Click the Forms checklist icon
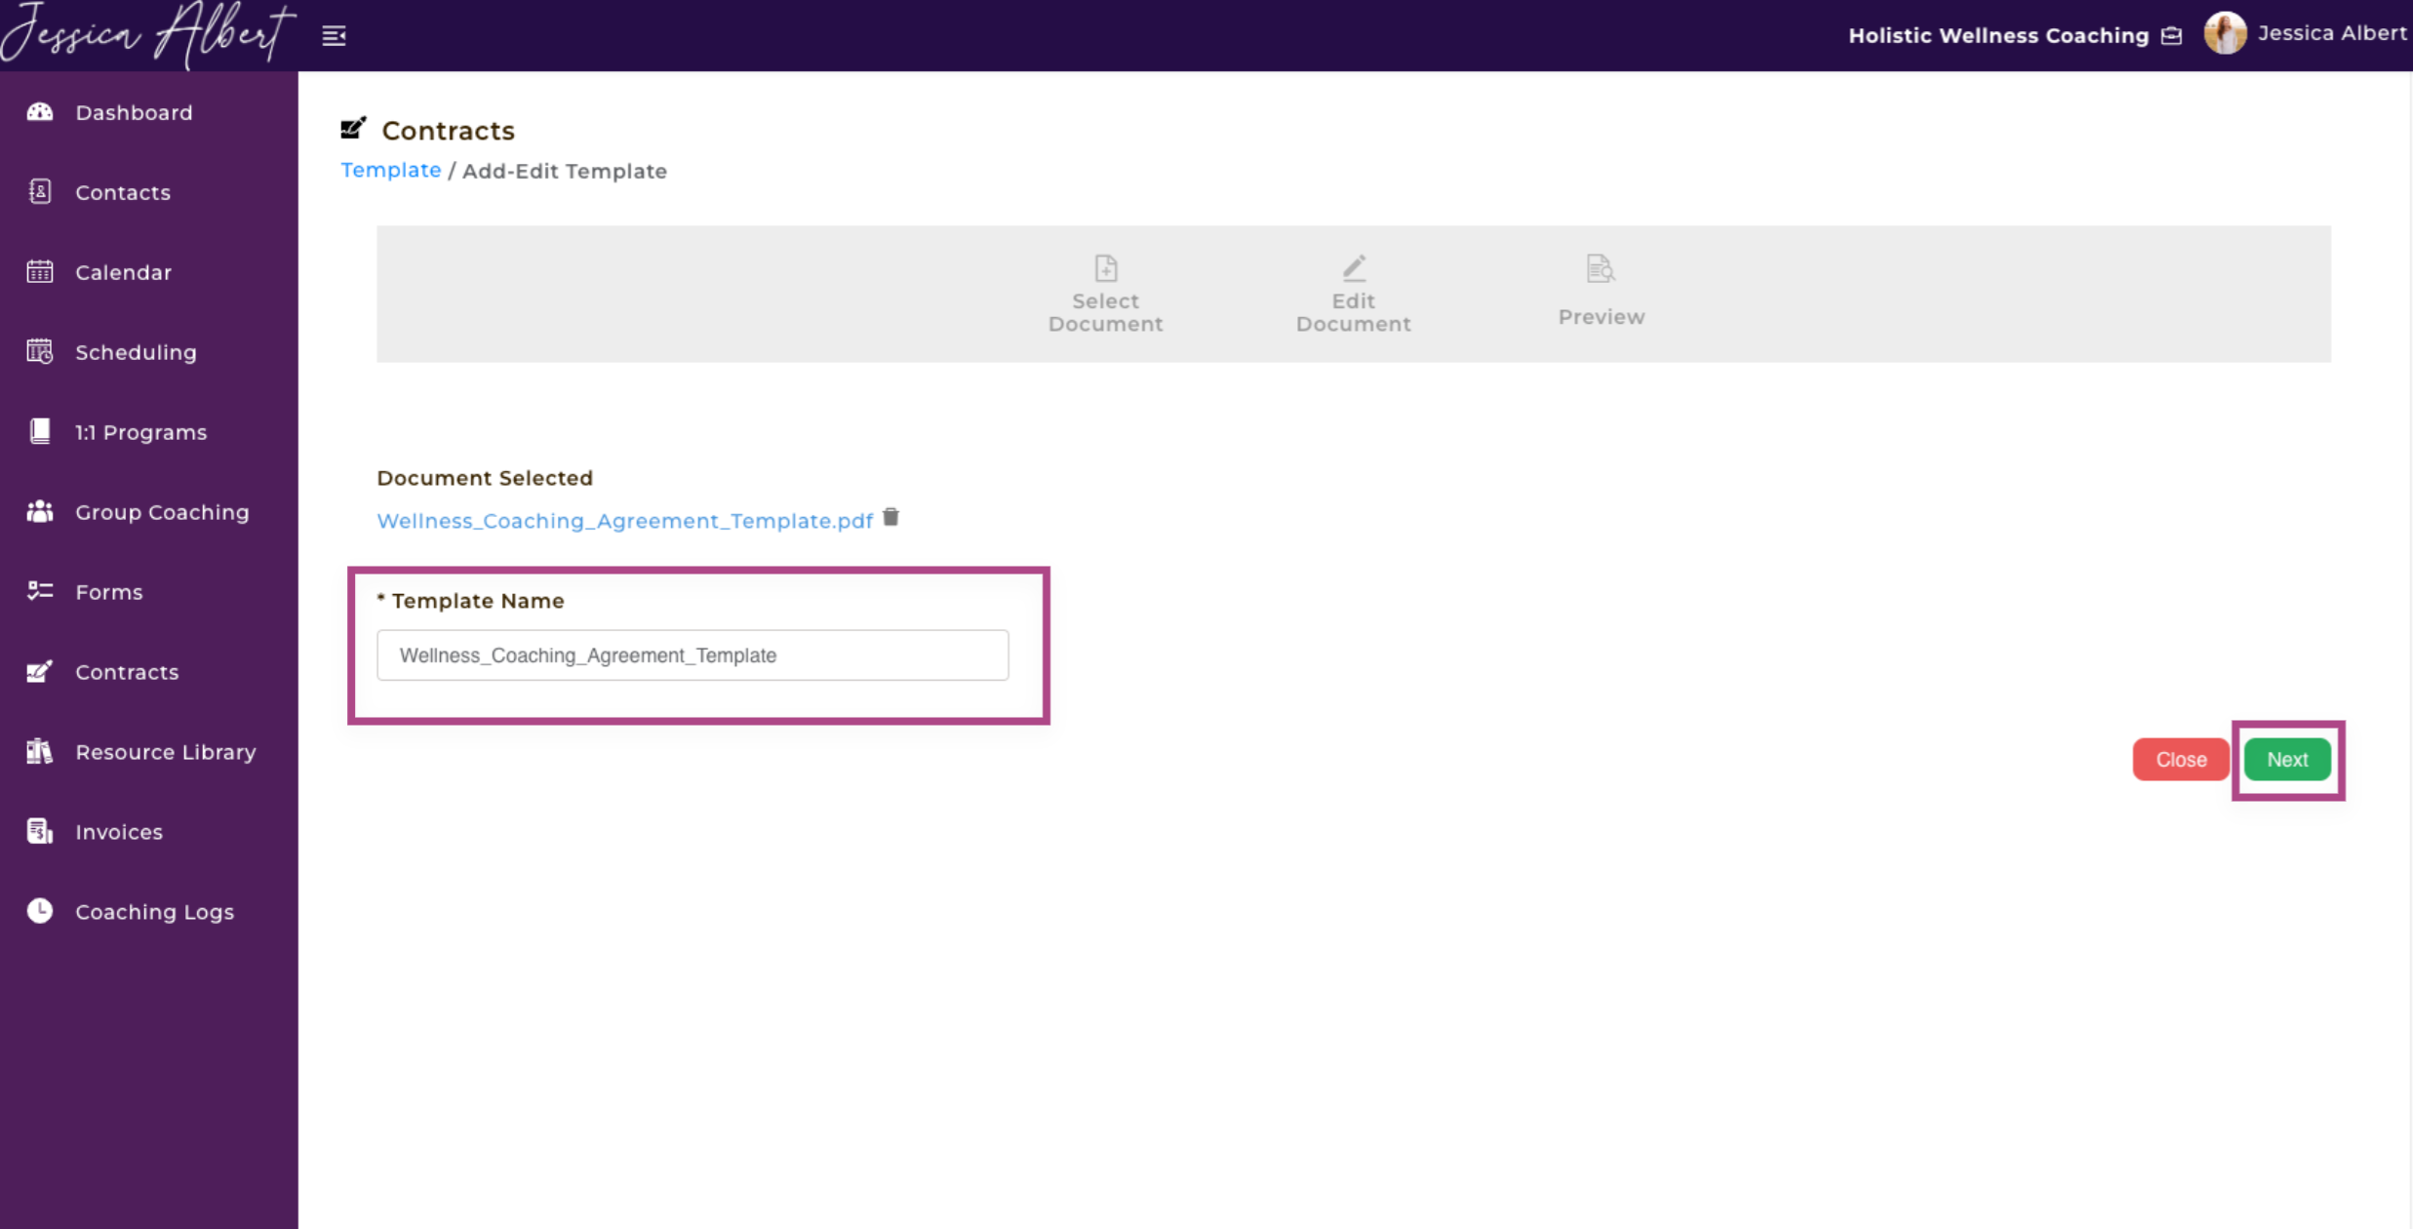 coord(40,591)
